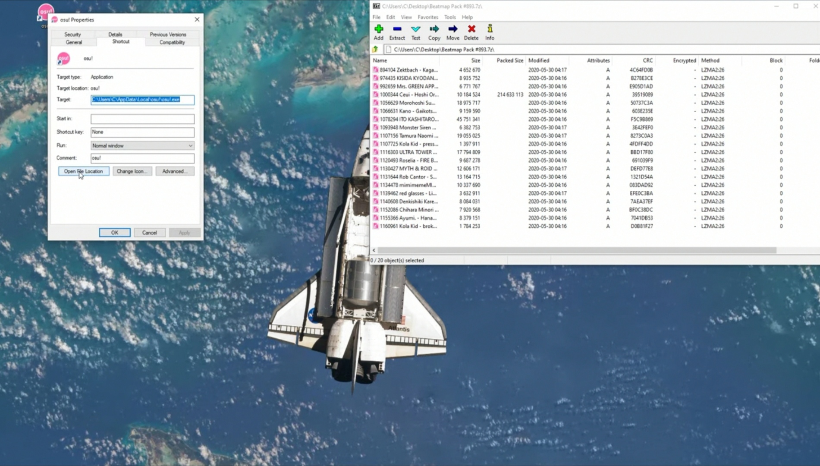Viewport: 820px width, 466px height.
Task: Click left scroll arrow in 7-Zip list
Action: pyautogui.click(x=374, y=250)
